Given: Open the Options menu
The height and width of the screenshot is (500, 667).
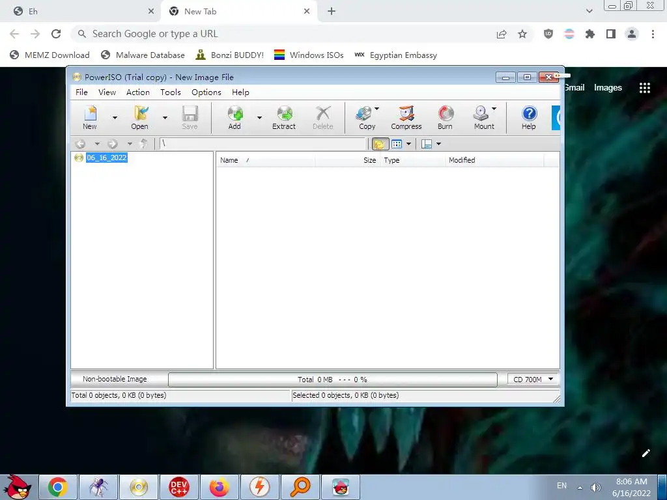Looking at the screenshot, I should click(206, 92).
